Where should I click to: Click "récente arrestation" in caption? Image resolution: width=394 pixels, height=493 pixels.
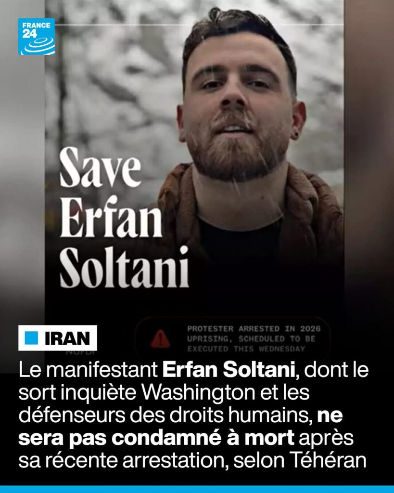[135, 461]
